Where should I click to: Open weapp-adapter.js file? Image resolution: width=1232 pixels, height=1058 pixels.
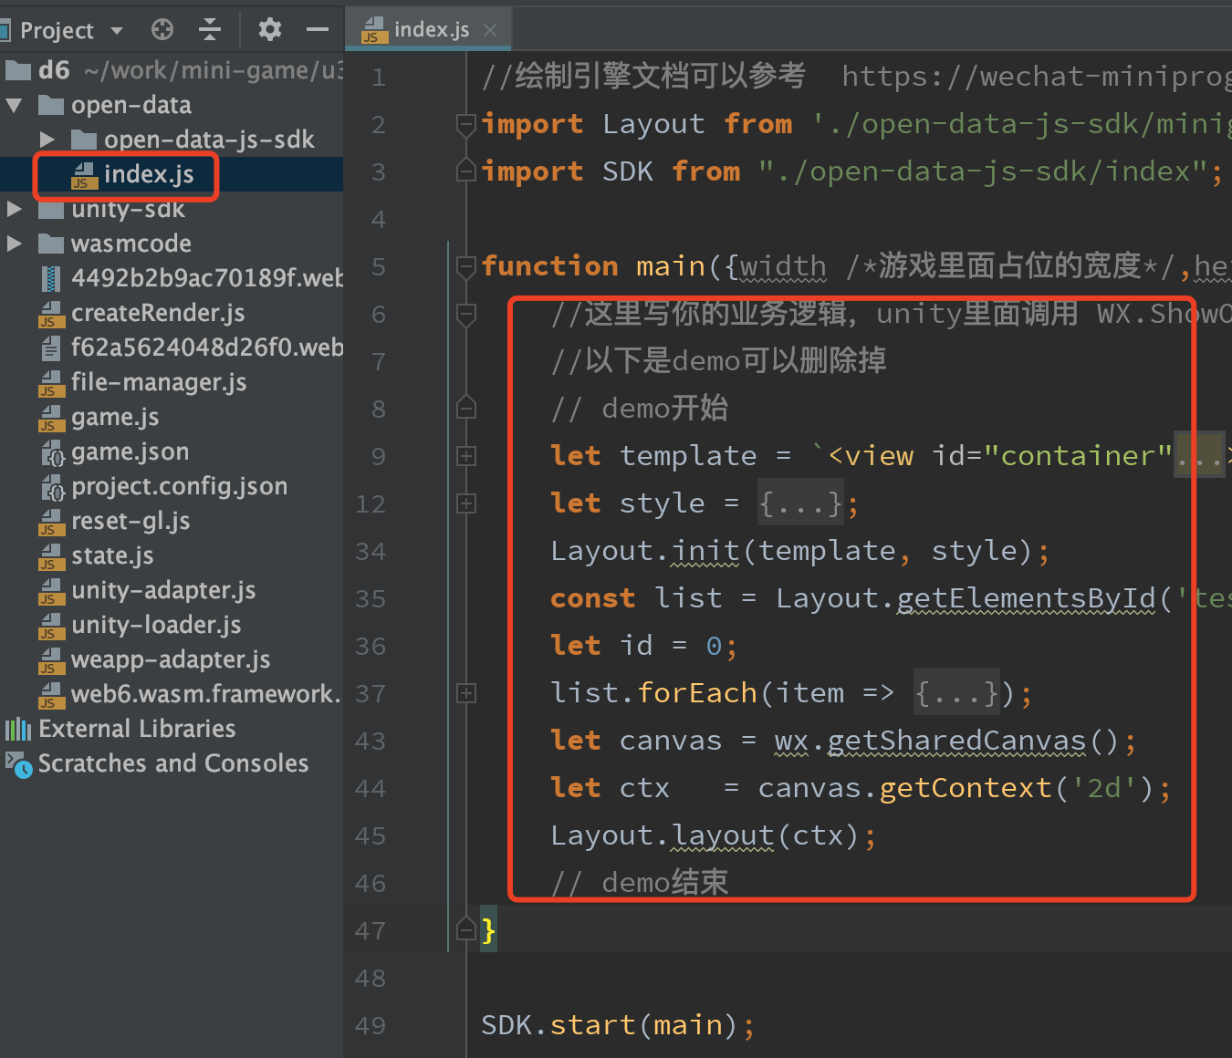click(171, 659)
